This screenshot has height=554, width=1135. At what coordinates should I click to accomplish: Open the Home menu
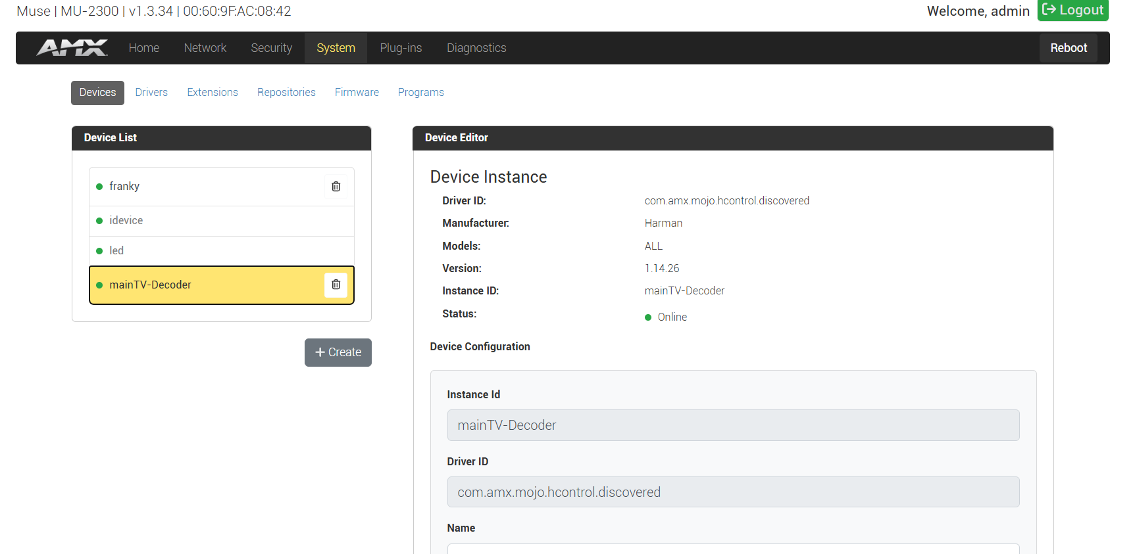[144, 48]
